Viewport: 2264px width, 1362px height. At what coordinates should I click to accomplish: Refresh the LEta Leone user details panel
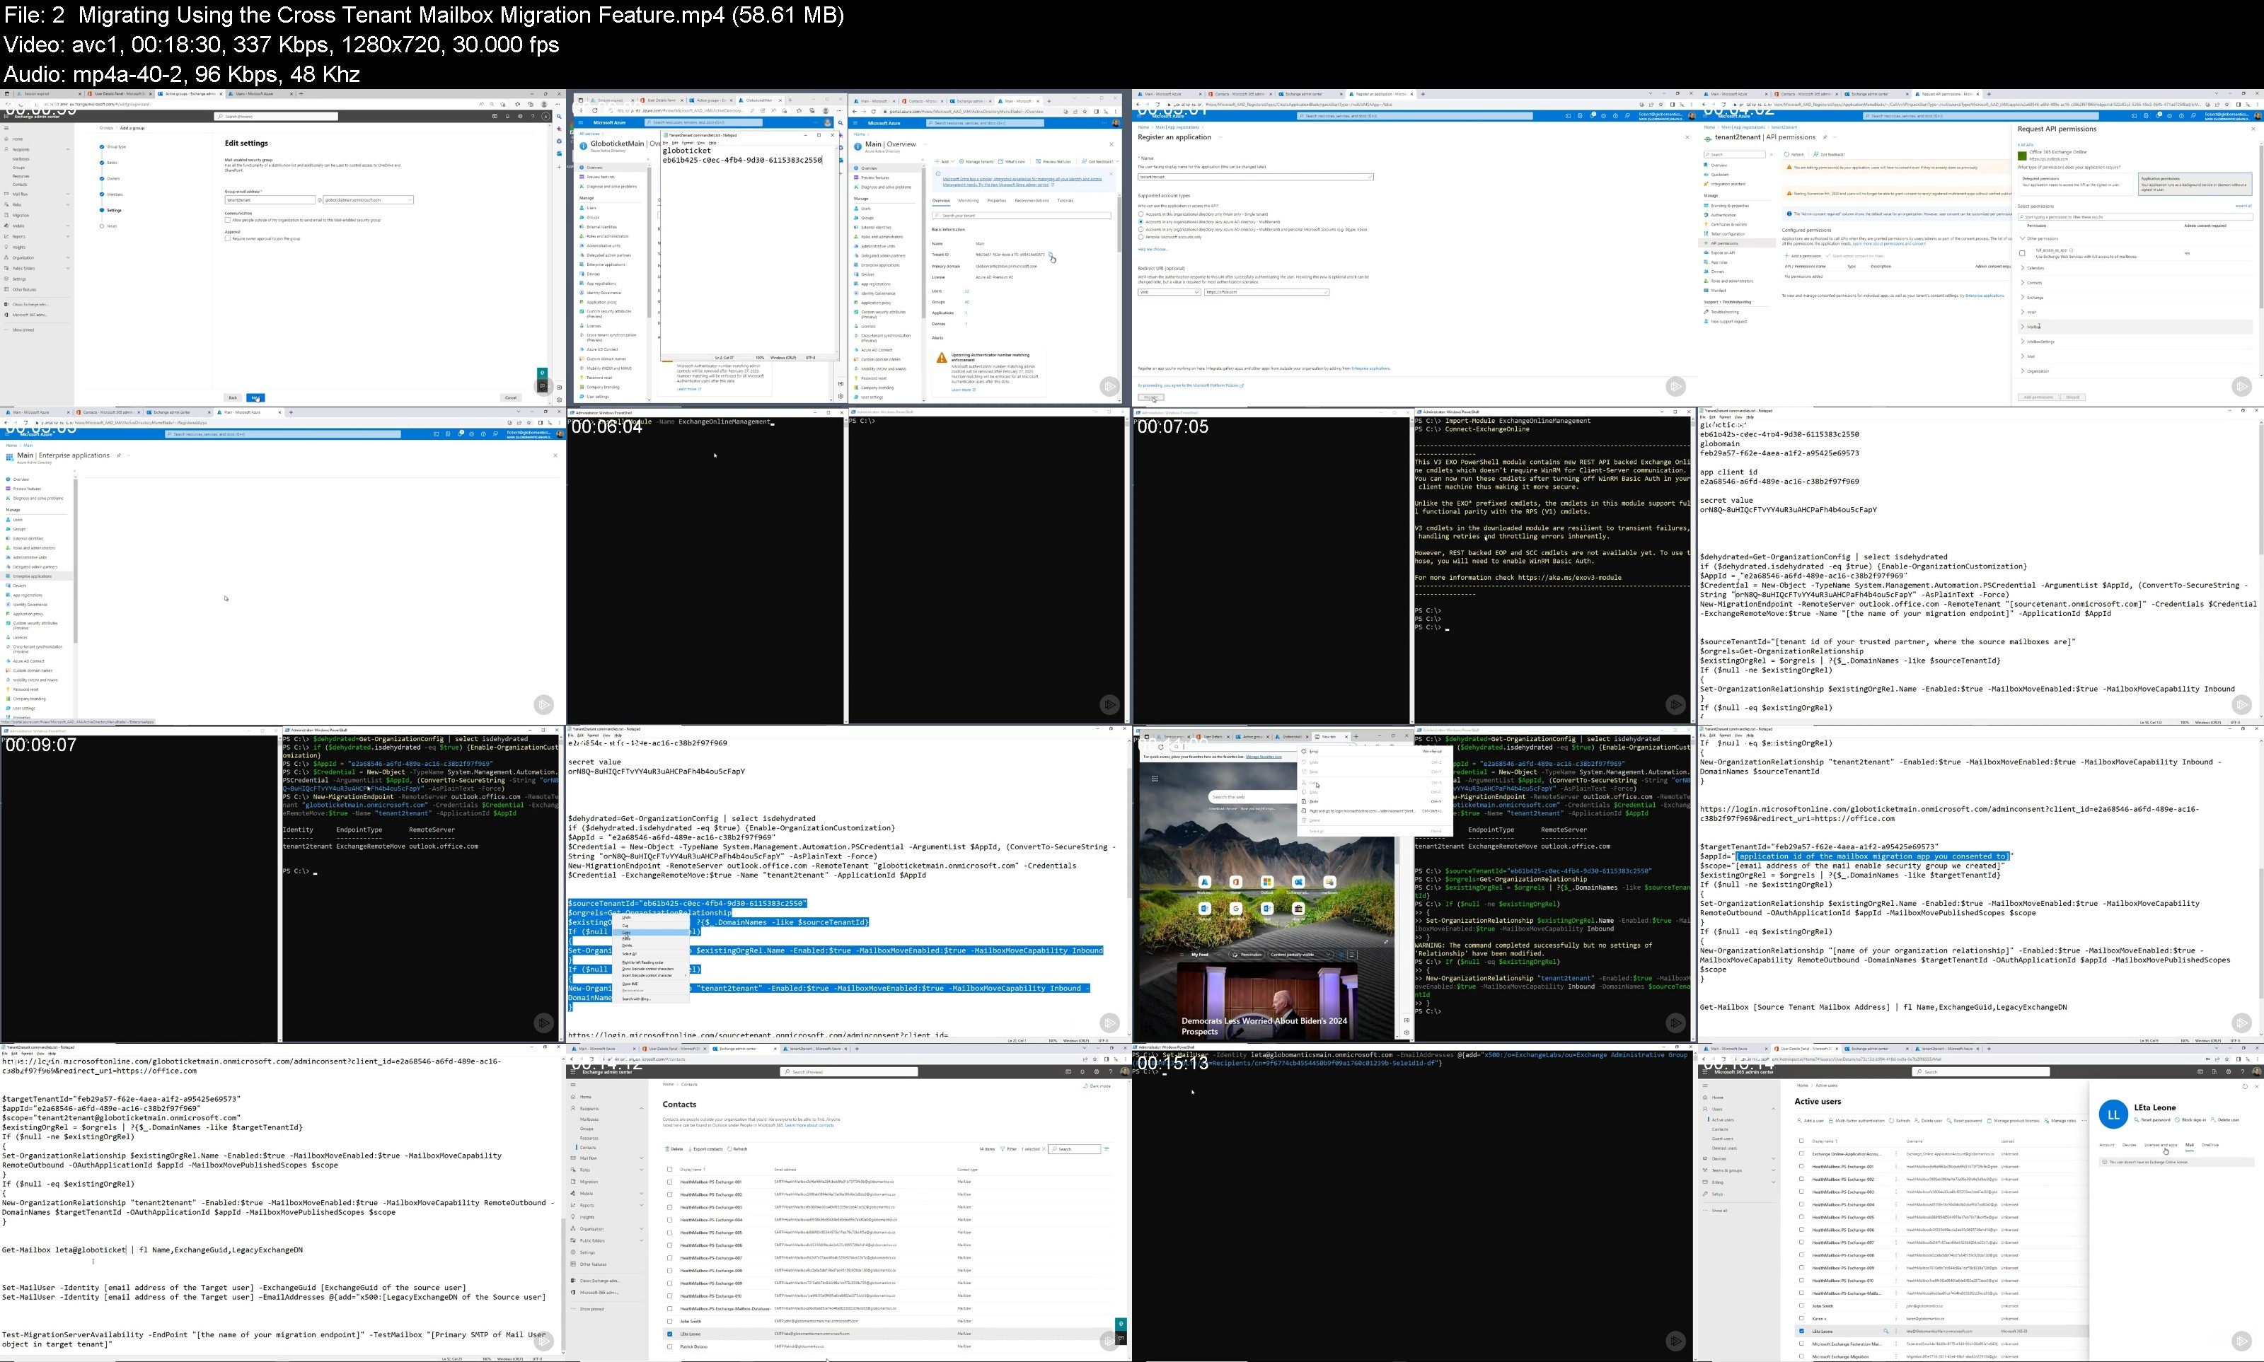[2245, 1085]
